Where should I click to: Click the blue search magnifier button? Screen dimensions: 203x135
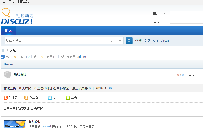tap(129, 41)
